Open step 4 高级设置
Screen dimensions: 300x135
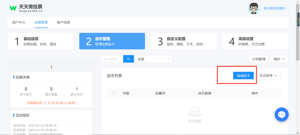tap(255, 41)
